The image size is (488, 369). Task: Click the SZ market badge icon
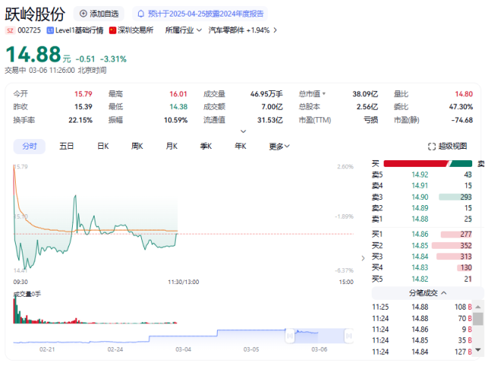10,31
